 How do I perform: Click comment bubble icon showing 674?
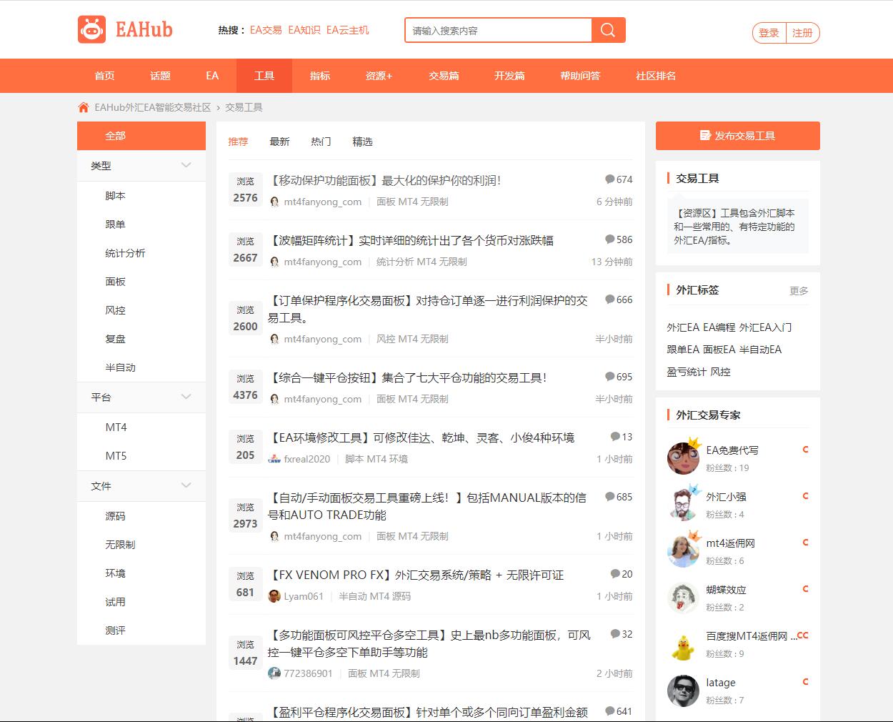[x=609, y=179]
